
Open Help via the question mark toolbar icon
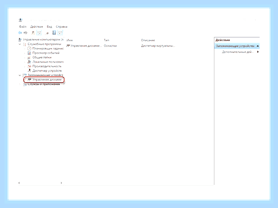click(x=54, y=33)
